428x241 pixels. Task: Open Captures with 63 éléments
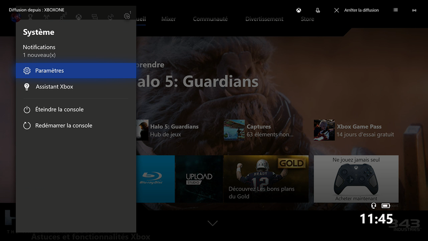259,130
